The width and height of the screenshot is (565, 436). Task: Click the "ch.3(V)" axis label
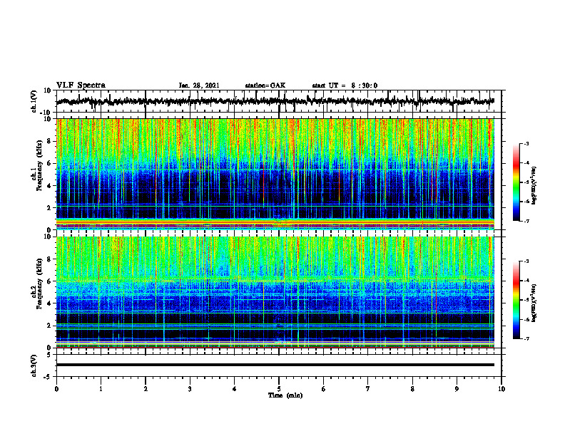34,365
